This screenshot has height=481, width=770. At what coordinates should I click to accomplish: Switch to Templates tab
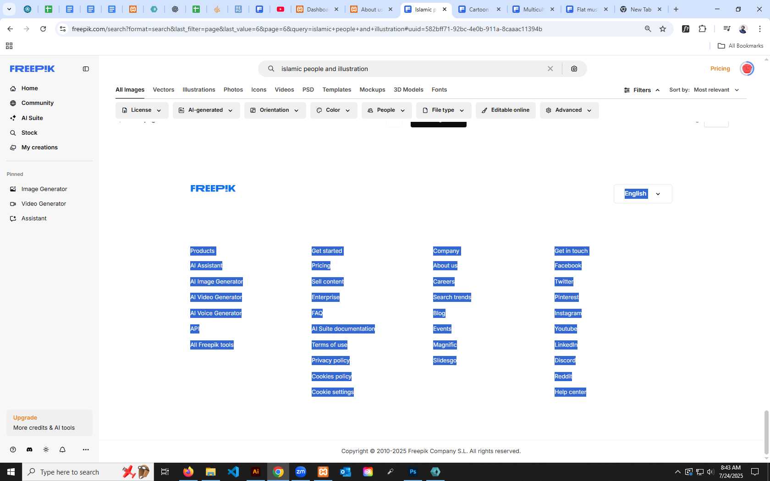pos(337,90)
